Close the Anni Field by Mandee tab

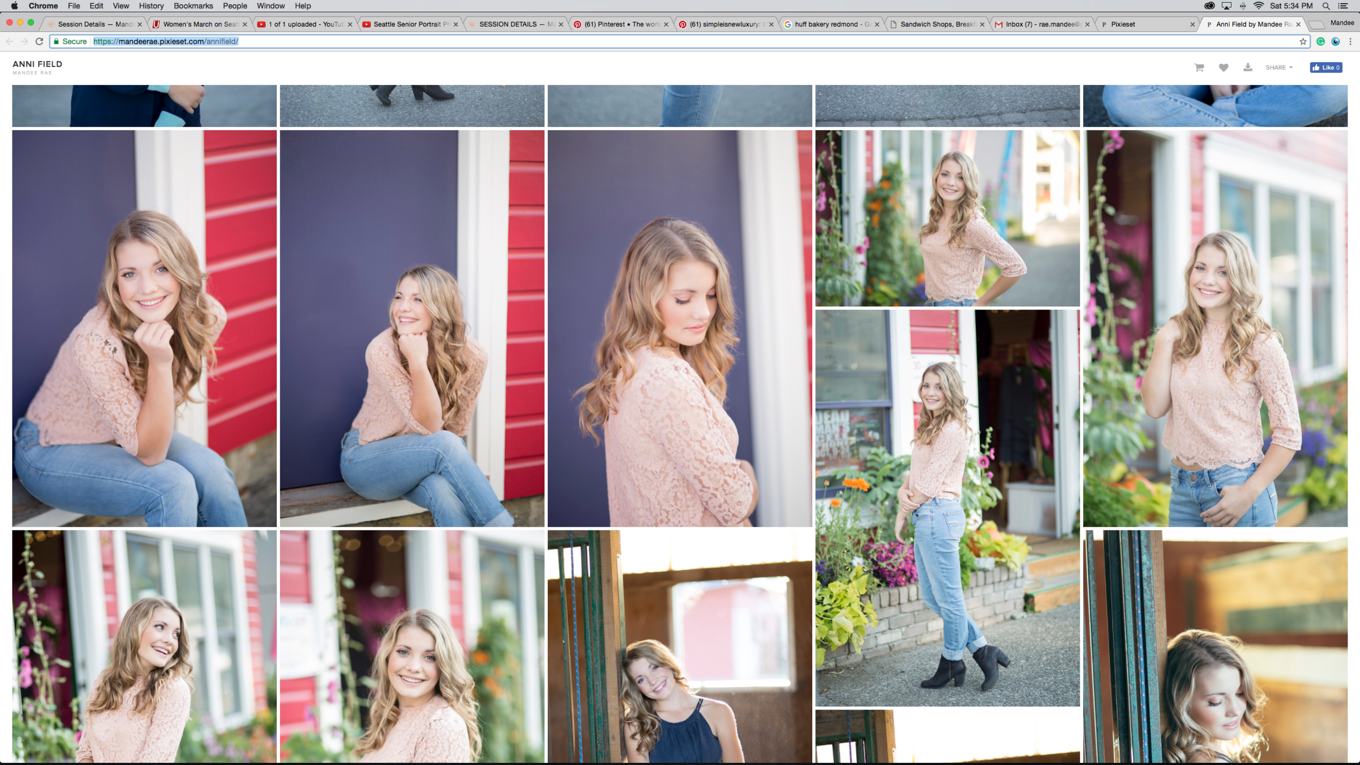point(1298,24)
